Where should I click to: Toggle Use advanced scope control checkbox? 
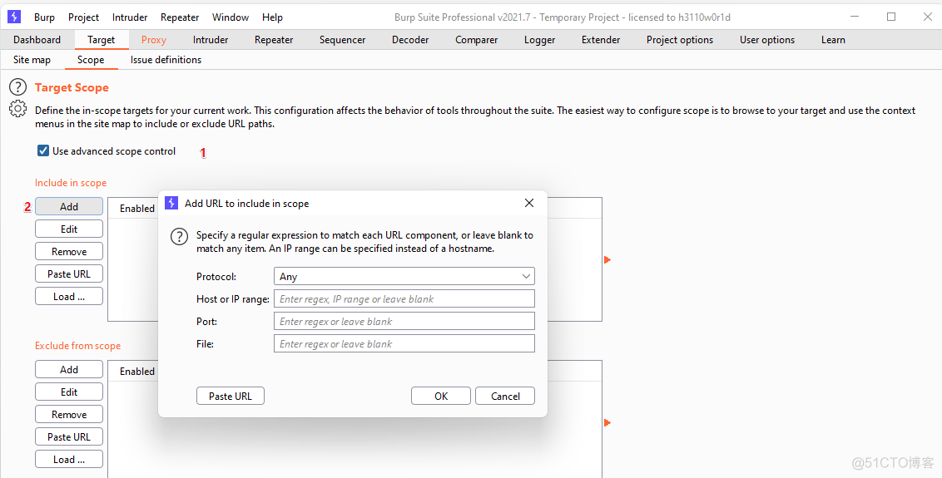click(43, 150)
